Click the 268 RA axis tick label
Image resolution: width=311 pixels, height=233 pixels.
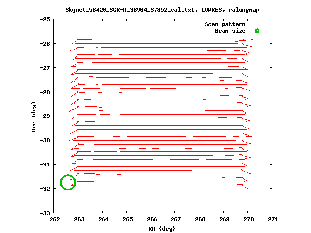click(x=200, y=219)
